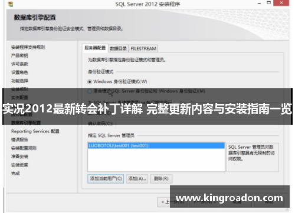
Task: Open the FILESTREAM tab
Action: pyautogui.click(x=143, y=48)
